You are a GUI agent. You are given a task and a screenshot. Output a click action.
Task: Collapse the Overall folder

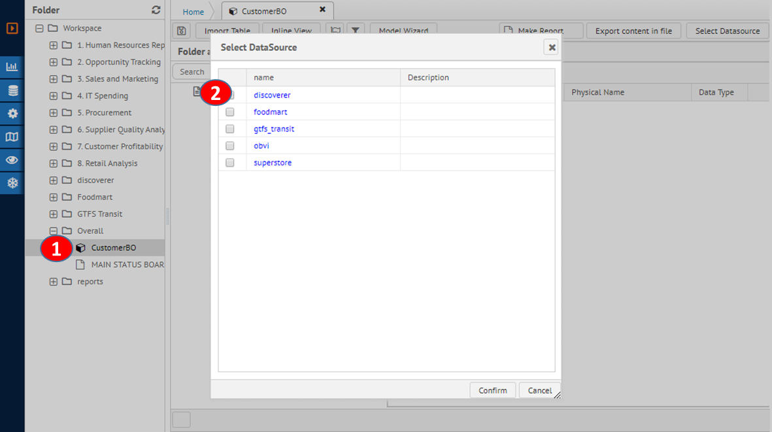54,231
